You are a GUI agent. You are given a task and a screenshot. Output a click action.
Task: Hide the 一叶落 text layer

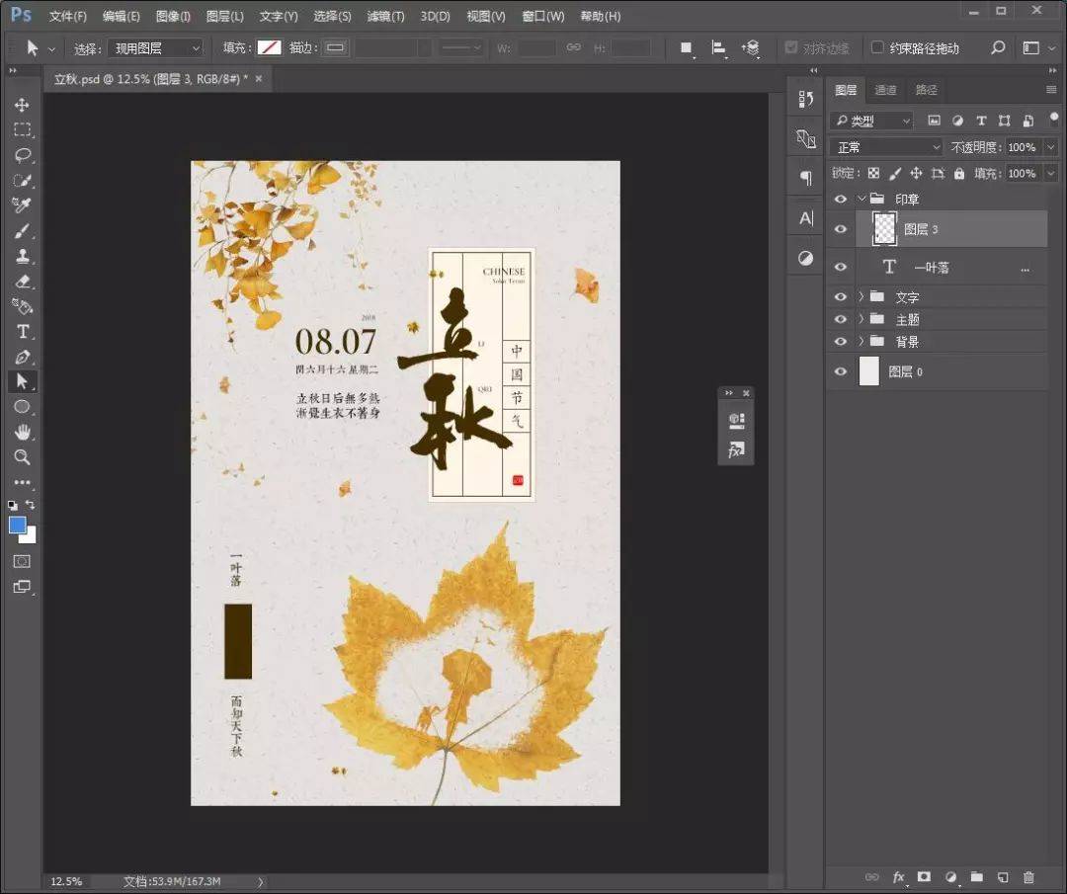[841, 267]
